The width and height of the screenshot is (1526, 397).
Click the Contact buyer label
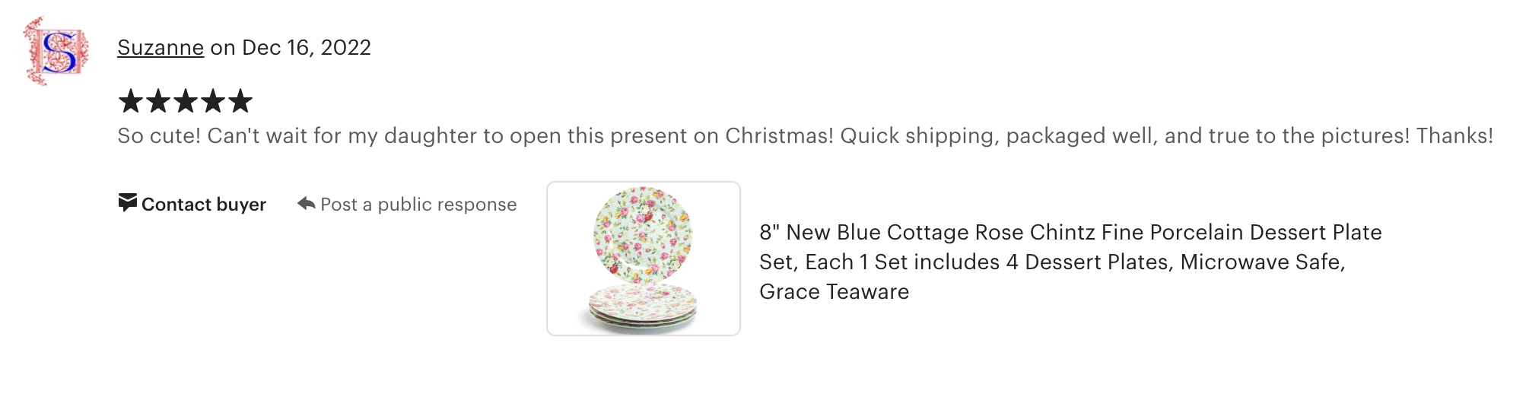[x=204, y=205]
